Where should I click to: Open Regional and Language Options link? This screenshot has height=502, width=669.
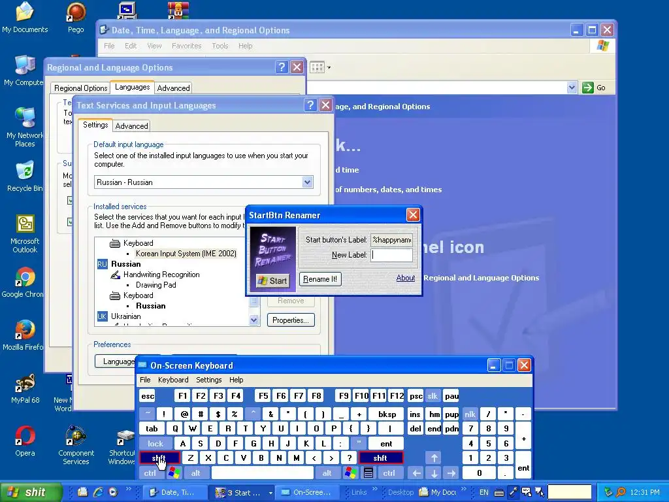click(x=481, y=278)
